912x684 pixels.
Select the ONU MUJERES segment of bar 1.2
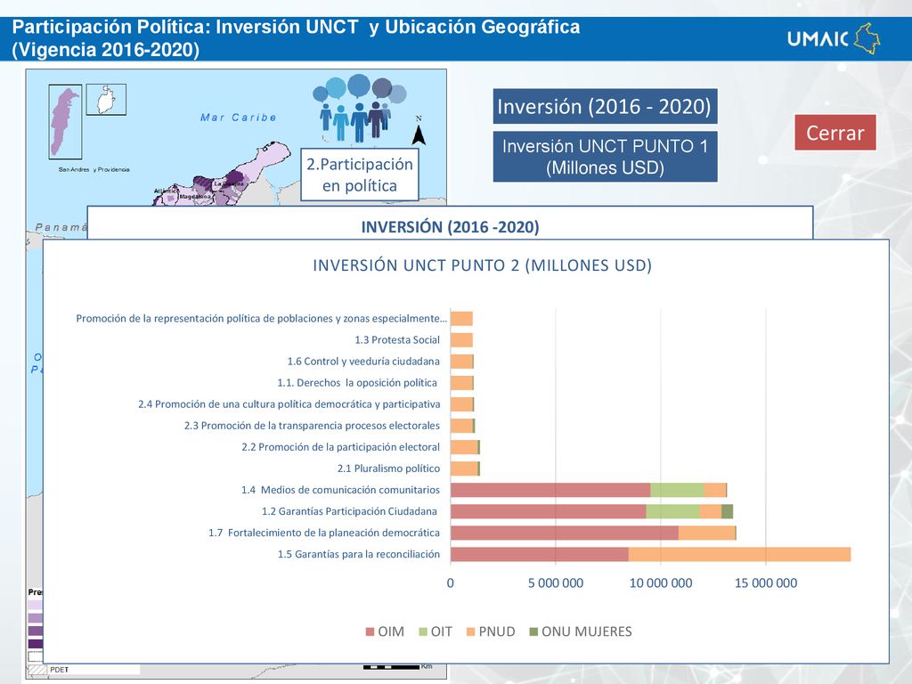(x=727, y=511)
